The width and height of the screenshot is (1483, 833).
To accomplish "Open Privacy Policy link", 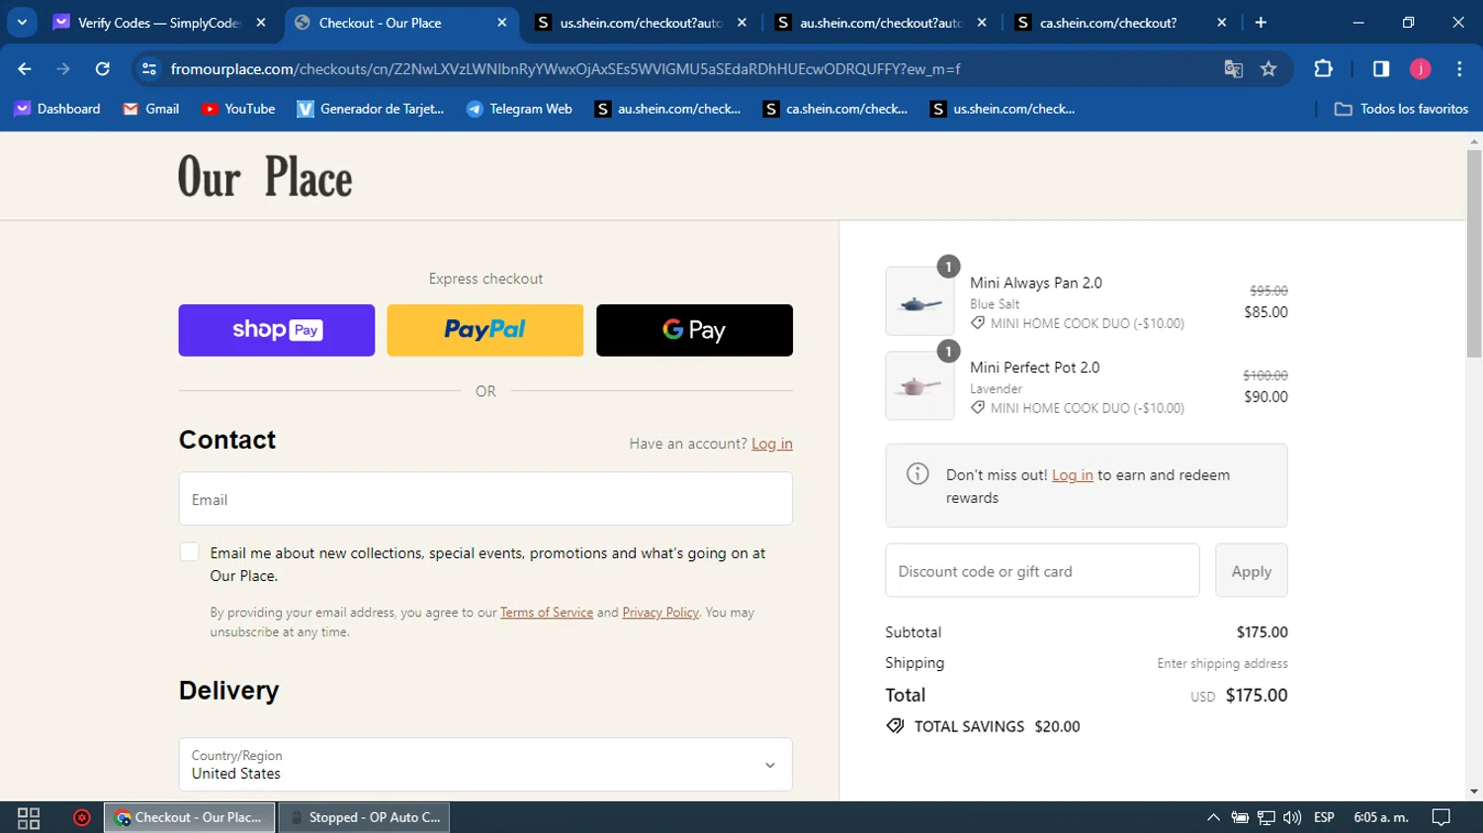I will pyautogui.click(x=660, y=613).
